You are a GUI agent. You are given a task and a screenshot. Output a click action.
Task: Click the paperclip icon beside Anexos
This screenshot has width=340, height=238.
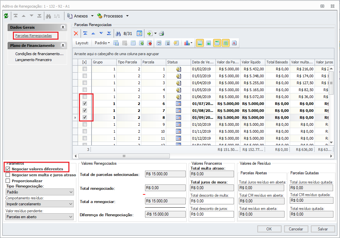[x=70, y=16]
